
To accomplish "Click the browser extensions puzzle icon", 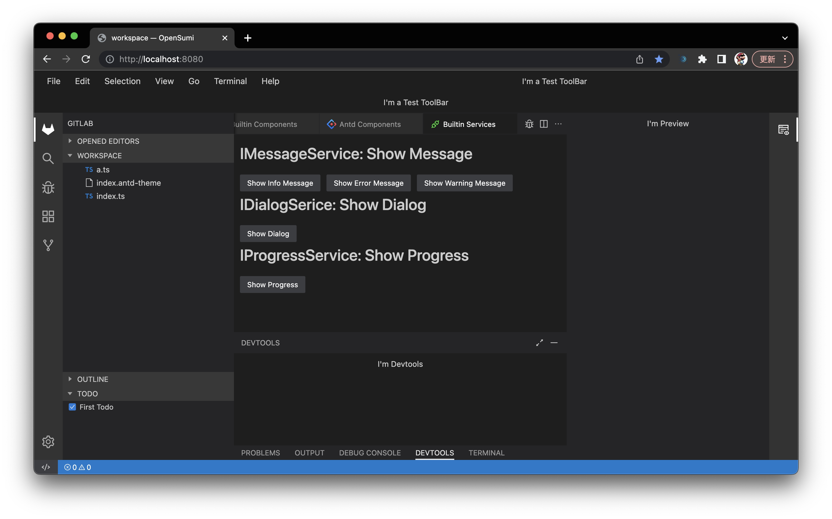I will tap(702, 59).
